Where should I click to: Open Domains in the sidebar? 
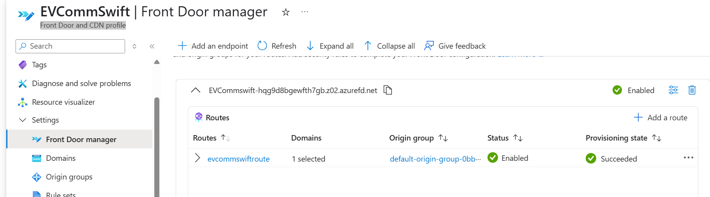pos(61,158)
